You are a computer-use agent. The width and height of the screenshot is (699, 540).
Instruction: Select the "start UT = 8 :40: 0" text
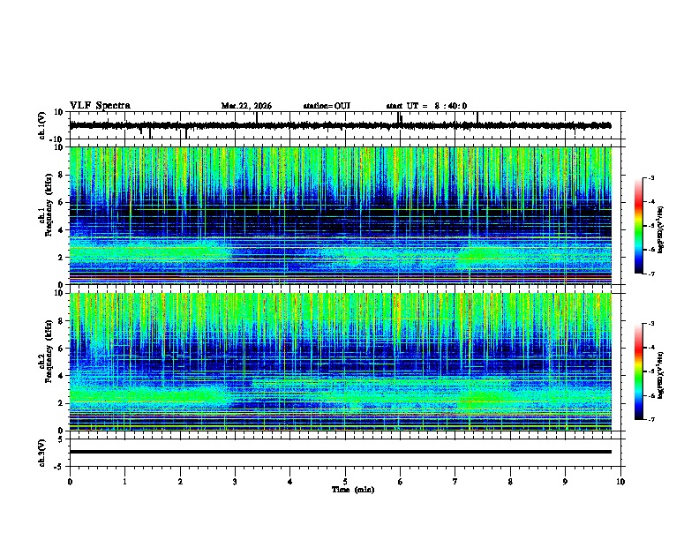tap(426, 106)
